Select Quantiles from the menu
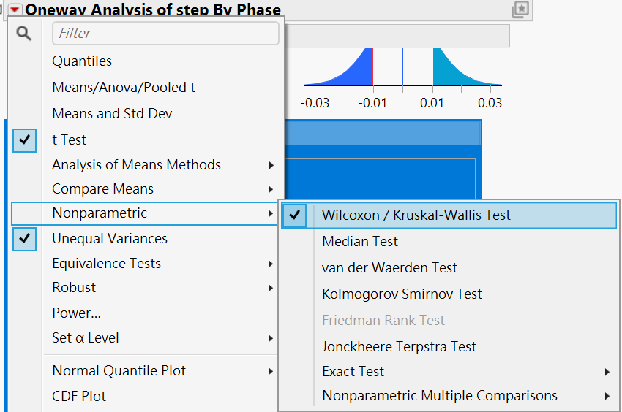 [x=82, y=61]
